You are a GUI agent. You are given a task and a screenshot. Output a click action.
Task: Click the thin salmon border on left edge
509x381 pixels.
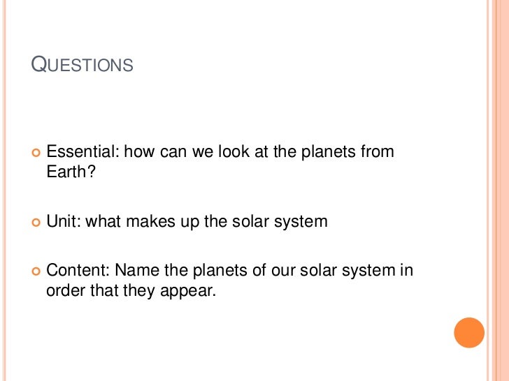coord(4,190)
